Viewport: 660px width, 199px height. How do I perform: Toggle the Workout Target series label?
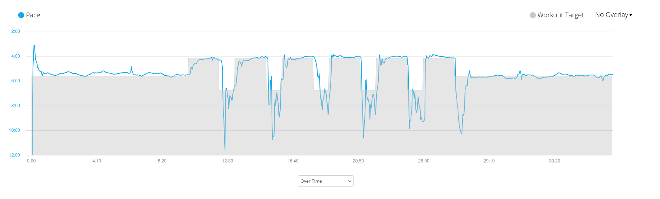pyautogui.click(x=561, y=15)
